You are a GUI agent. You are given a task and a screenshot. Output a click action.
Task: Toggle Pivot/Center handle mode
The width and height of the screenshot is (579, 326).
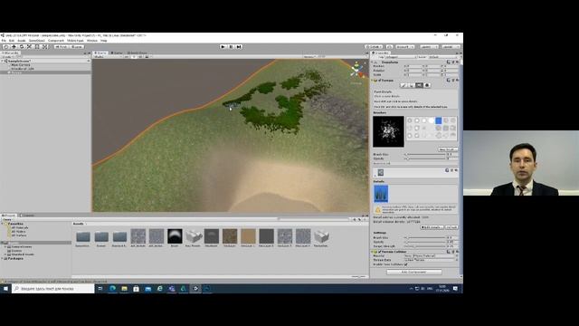point(62,47)
